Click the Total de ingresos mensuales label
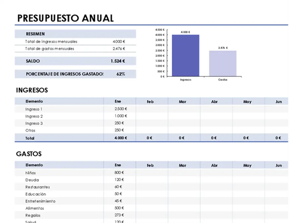The height and width of the screenshot is (223, 289). tap(51, 42)
